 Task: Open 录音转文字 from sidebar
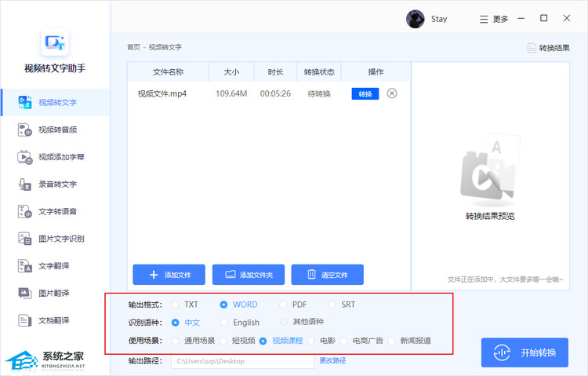(55, 184)
